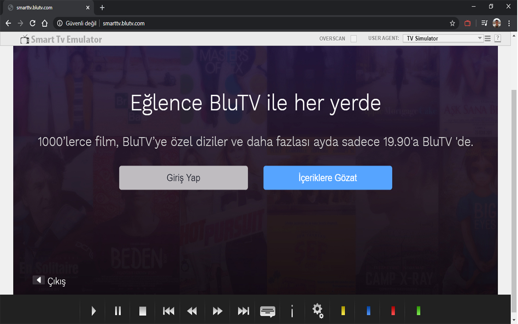Reload the page with the refresh icon
Screen dimensions: 518x324
[33, 23]
